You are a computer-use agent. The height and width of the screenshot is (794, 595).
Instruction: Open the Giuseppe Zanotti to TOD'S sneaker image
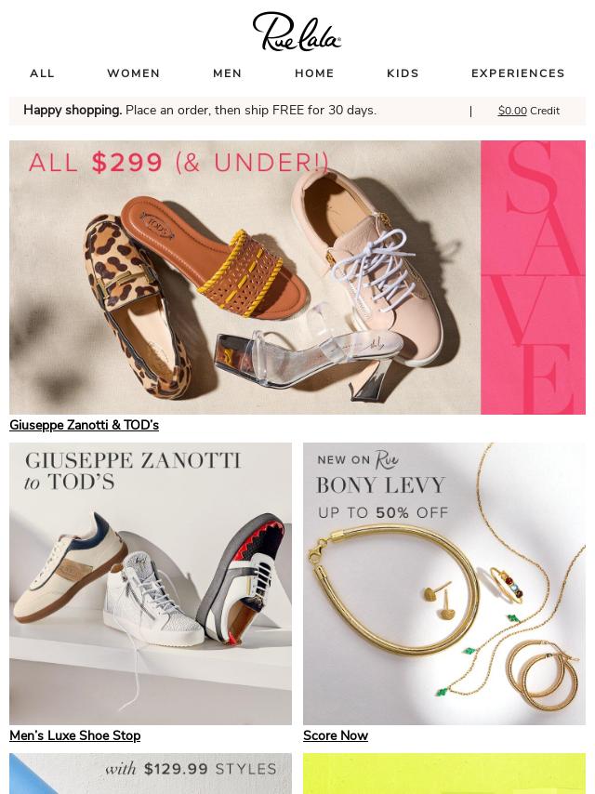[x=151, y=584]
